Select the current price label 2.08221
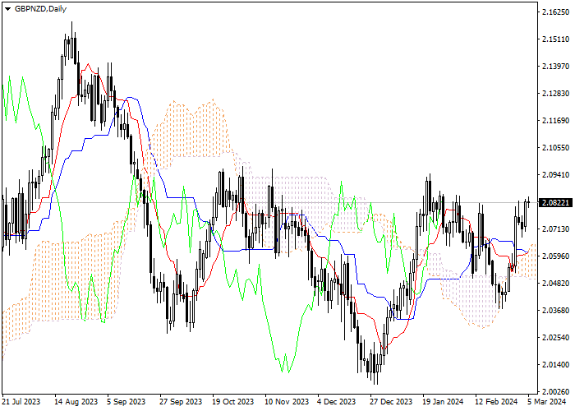This screenshot has width=575, height=411. (556, 202)
